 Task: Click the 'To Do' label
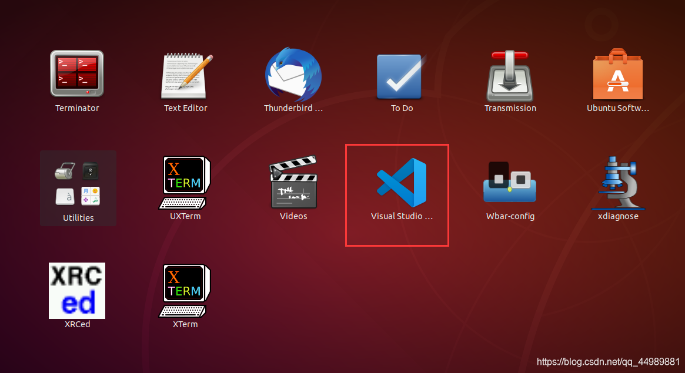[402, 107]
